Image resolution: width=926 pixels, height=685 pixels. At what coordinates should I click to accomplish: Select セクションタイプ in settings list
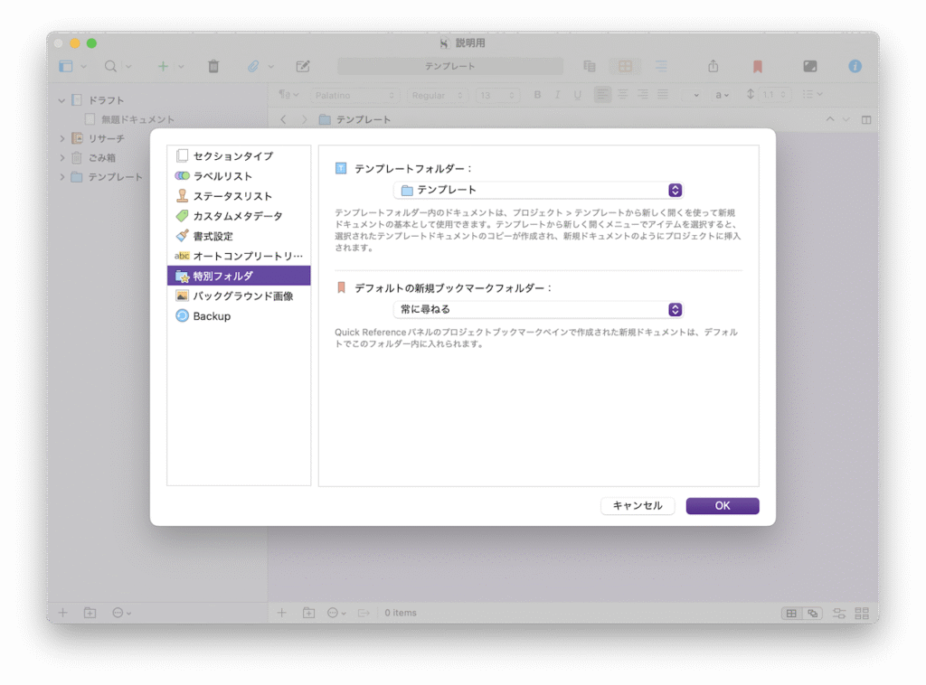pyautogui.click(x=239, y=155)
